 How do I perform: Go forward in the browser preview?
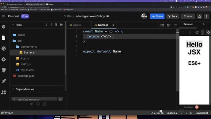click(190, 32)
